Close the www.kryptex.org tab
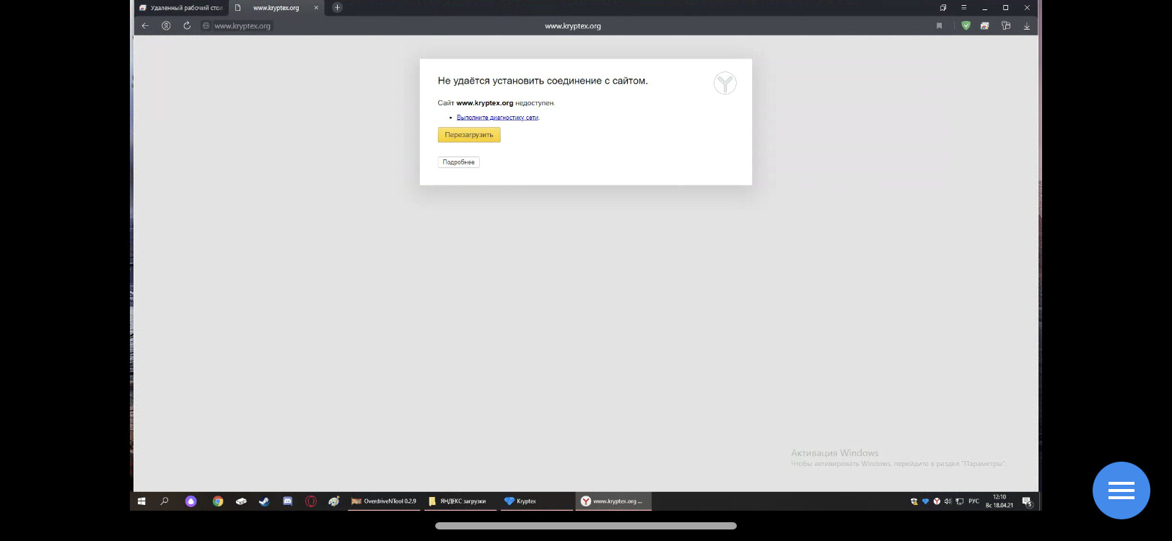 pos(316,8)
